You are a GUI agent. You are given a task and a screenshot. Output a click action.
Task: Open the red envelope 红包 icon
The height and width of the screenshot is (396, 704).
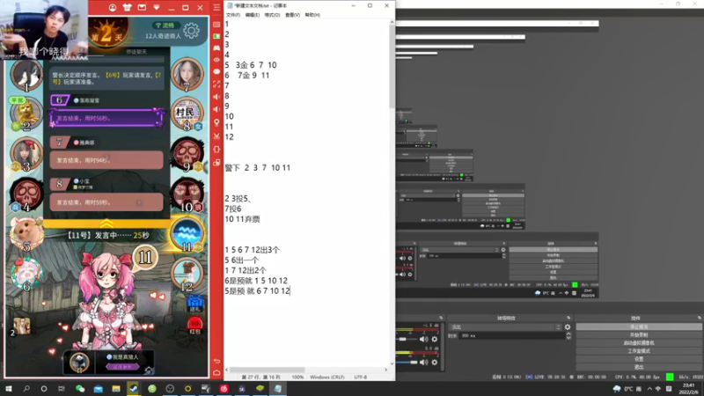194,326
